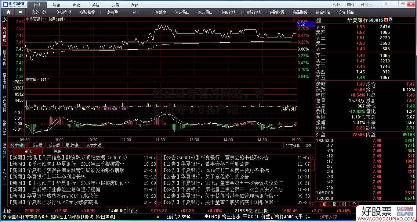Open 综合排名 in the toolbar
417x222 pixels.
323,12
